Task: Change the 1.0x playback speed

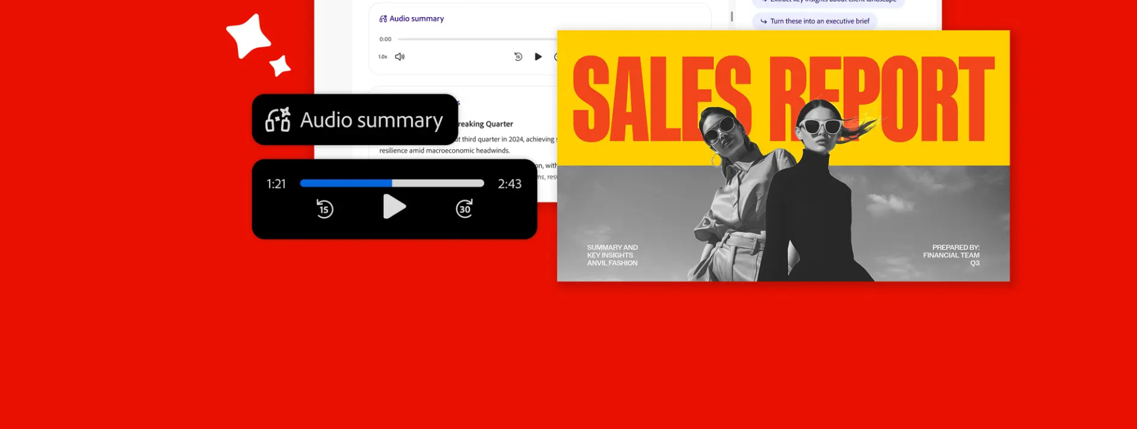Action: point(383,57)
